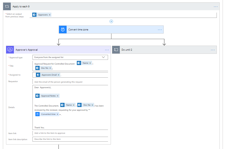The height and width of the screenshot is (149, 226).
Task: Click the Item link input field
Action: 70,133
